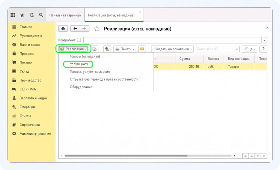Click the Favorites star icon in top bar
This screenshot has width=280, height=170.
click(x=22, y=15)
